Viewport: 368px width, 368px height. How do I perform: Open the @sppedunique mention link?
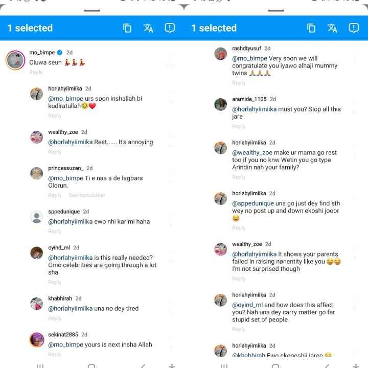pos(253,203)
